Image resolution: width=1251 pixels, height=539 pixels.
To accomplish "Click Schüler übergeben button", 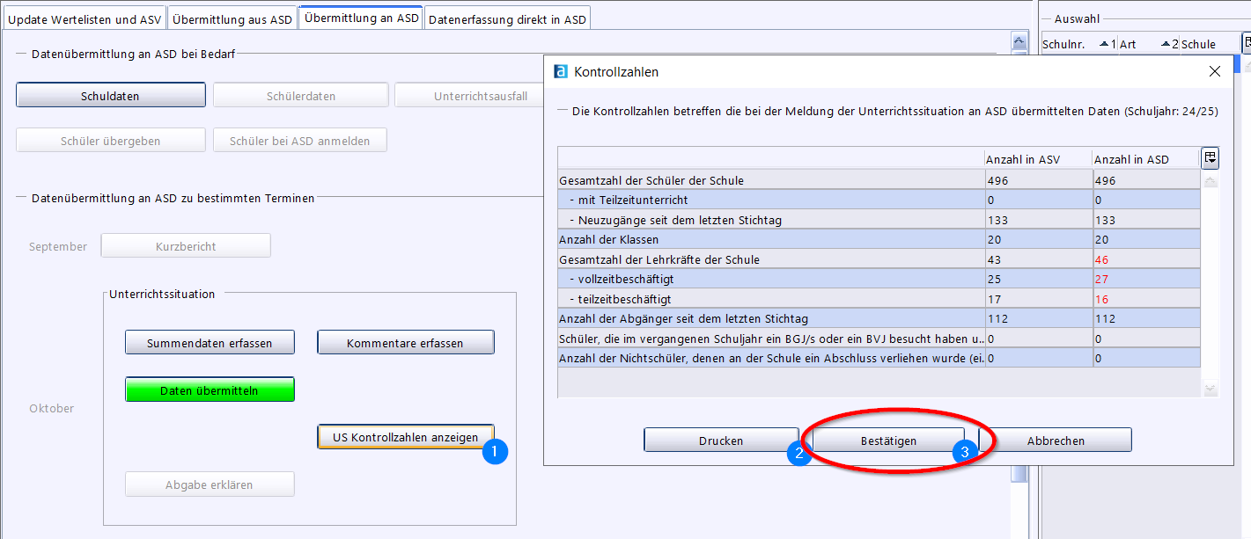I will point(111,140).
